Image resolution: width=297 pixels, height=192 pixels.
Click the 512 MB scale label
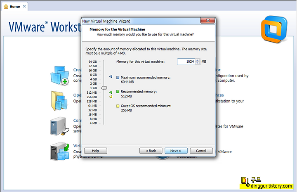tap(92, 92)
